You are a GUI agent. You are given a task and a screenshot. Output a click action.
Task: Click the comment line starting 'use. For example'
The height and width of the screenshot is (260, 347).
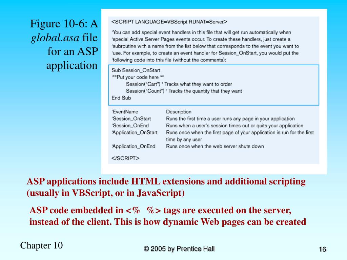[205, 53]
